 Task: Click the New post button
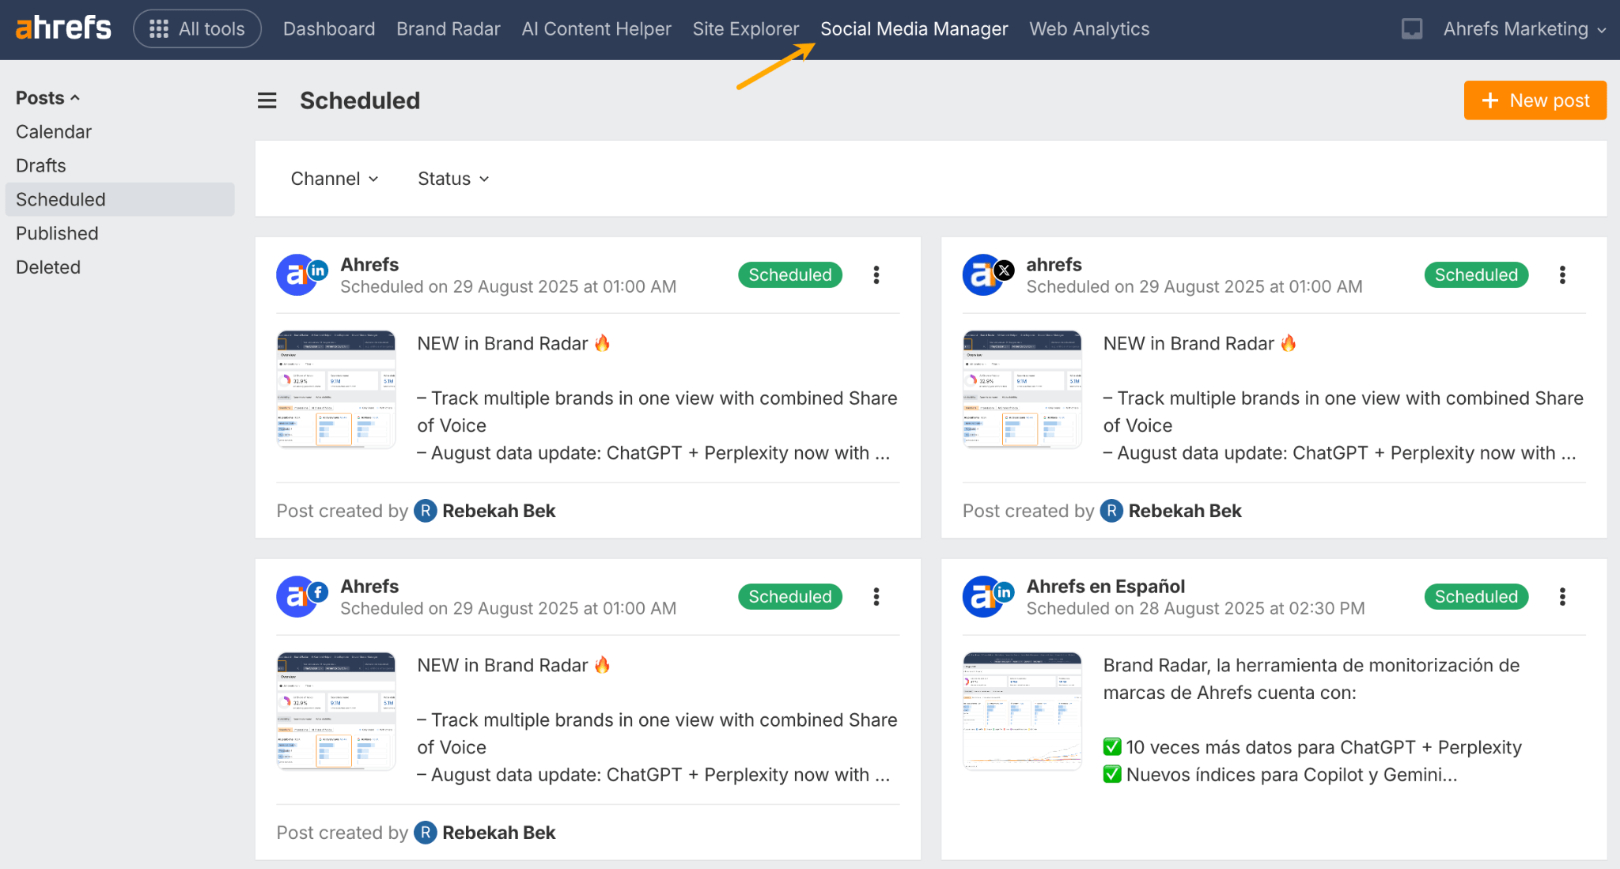[1535, 100]
